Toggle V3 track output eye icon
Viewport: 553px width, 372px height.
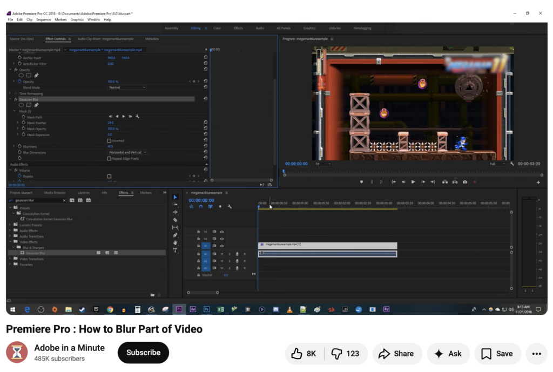(x=222, y=232)
